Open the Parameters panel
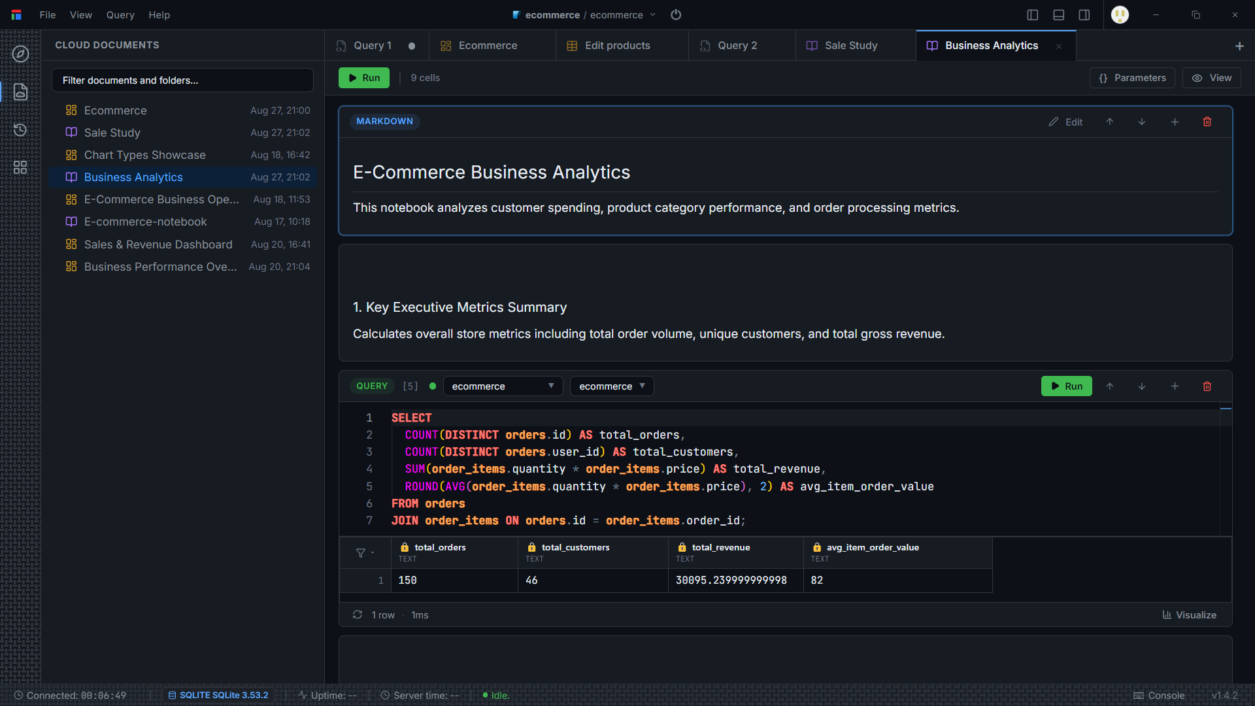1255x706 pixels. pyautogui.click(x=1132, y=78)
